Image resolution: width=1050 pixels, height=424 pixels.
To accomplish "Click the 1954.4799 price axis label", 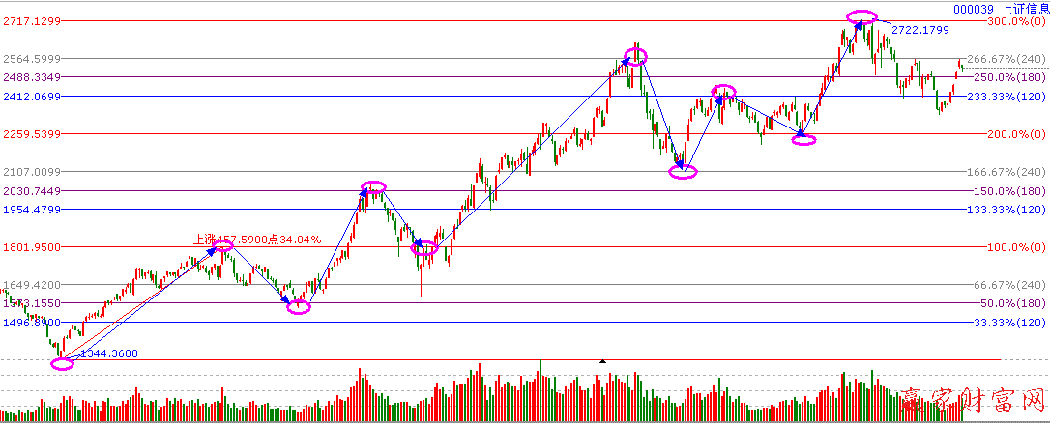I will click(x=33, y=210).
